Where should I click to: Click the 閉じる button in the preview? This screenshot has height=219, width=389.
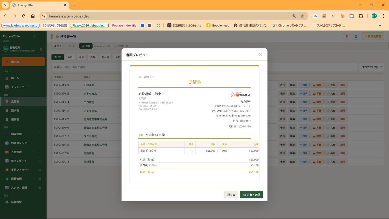pyautogui.click(x=231, y=195)
